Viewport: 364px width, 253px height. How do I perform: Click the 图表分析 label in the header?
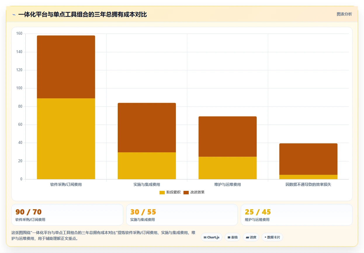(x=344, y=14)
